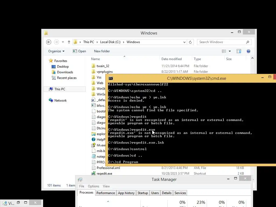
Task: Sort by Name column header
Action: pos(95,59)
